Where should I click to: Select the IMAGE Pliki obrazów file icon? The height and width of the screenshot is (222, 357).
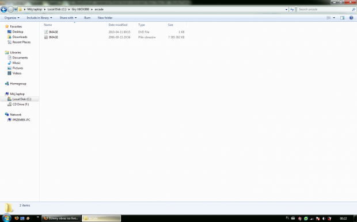[46, 37]
